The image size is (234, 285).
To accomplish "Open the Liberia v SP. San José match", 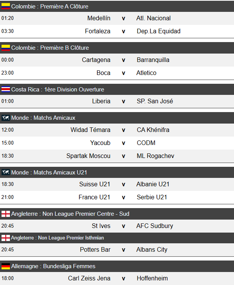I will pos(123,101).
